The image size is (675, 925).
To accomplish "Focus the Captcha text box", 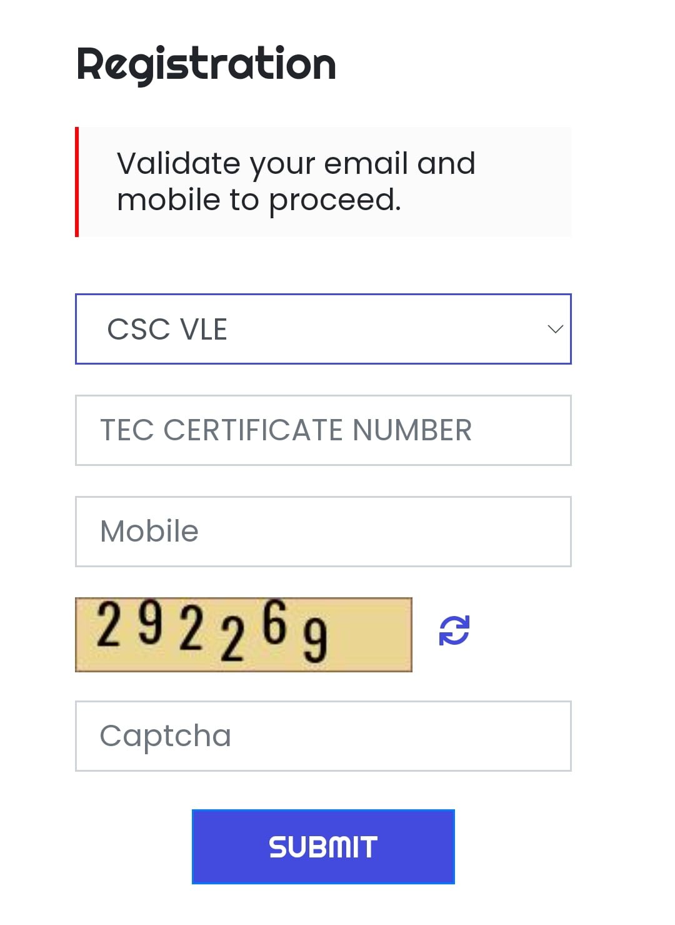I will click(322, 736).
